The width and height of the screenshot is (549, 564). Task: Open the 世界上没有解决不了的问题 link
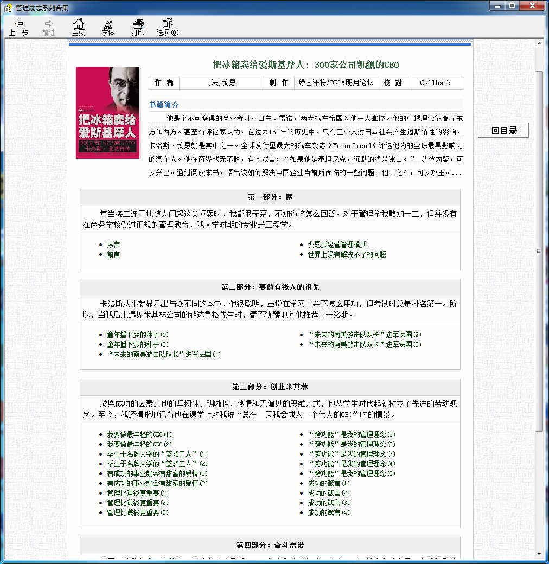tap(347, 254)
